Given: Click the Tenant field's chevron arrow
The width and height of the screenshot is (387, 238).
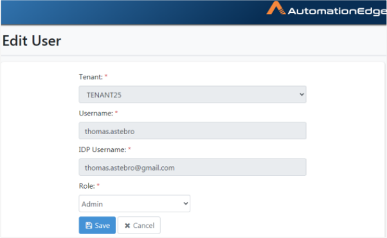Looking at the screenshot, I should [x=301, y=94].
